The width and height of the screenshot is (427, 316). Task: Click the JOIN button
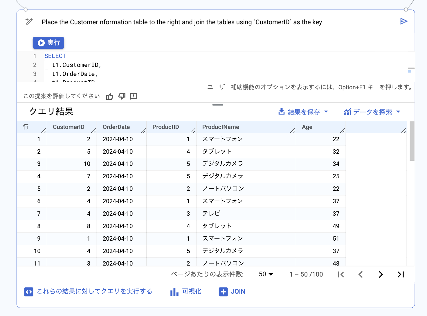point(232,292)
